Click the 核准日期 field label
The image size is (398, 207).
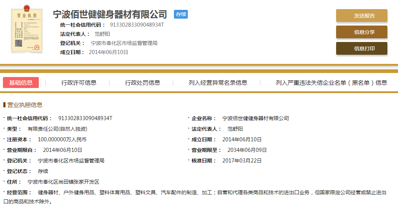[x=204, y=161]
